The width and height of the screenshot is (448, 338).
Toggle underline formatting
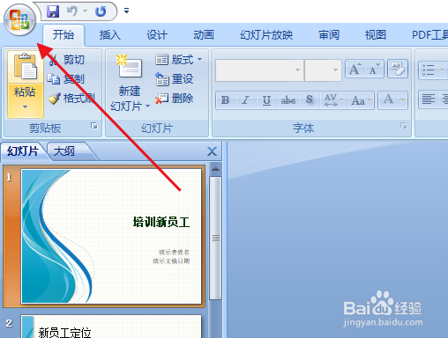266,100
